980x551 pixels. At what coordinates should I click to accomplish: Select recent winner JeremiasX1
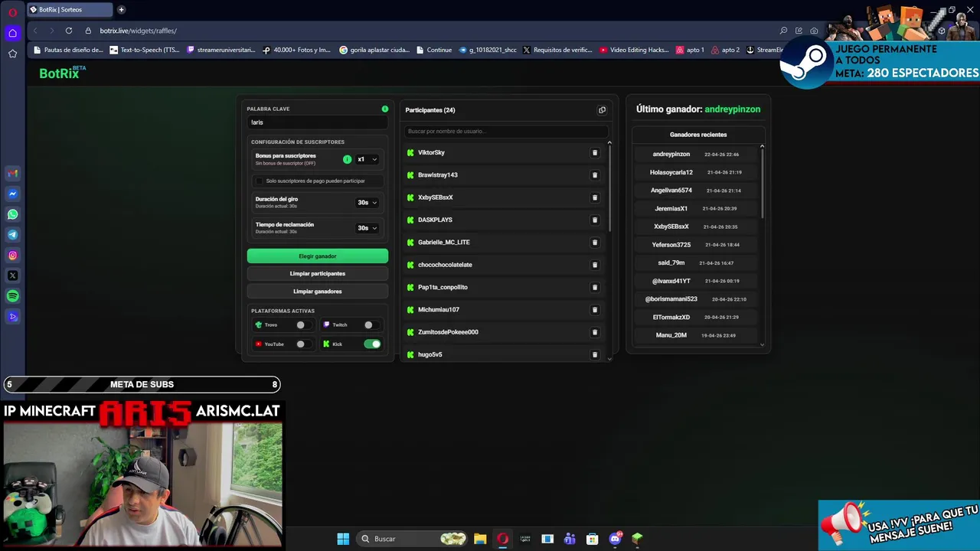(696, 209)
